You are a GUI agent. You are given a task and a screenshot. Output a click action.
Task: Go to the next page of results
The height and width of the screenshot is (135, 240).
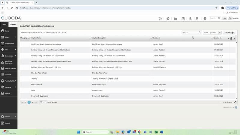coord(32,102)
